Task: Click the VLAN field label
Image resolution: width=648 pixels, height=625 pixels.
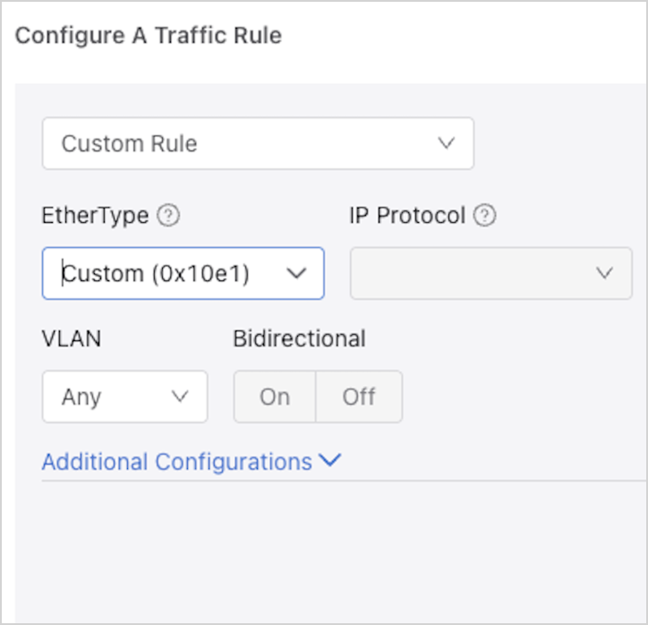Action: click(x=72, y=338)
